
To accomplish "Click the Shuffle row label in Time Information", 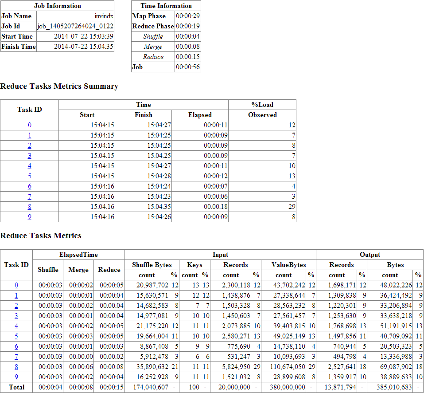I will pos(153,36).
